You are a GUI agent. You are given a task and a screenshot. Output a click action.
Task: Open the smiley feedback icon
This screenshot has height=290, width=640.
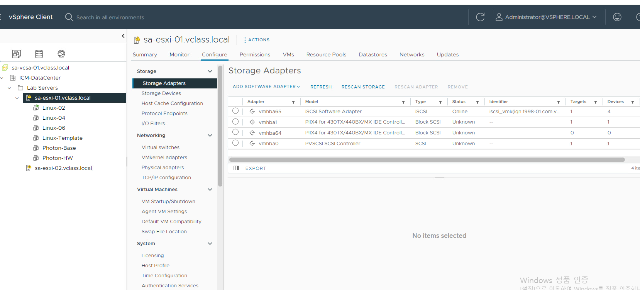click(617, 17)
